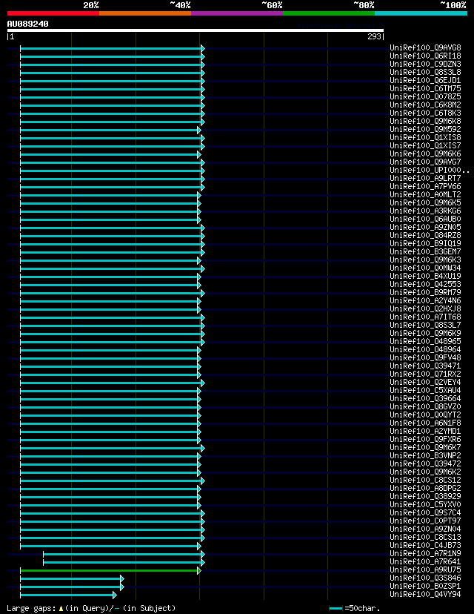Click the green alignment bar for UniRef100_A9RU75
This screenshot has height=614, width=474.
(x=109, y=571)
